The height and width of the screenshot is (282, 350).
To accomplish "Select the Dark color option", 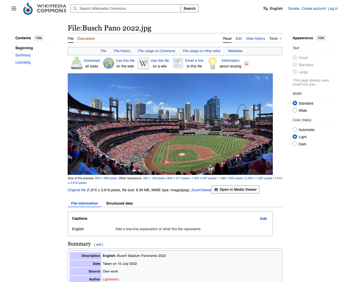I will click(x=295, y=144).
